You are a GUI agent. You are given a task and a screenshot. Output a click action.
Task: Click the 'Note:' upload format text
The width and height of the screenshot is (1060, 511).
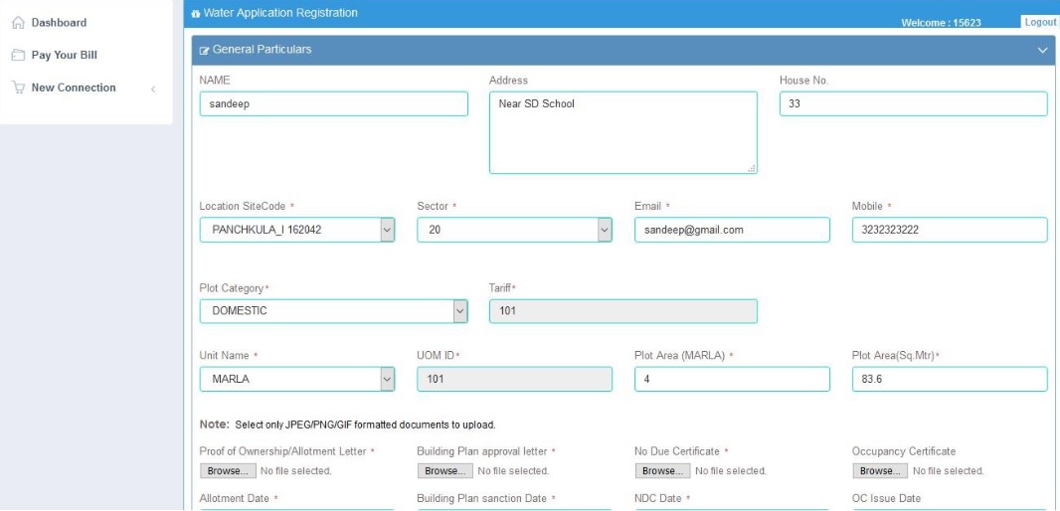point(347,426)
